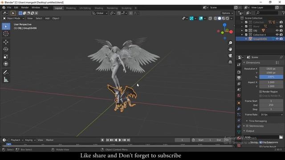Click the Resolution X field
285x160 pixels.
point(271,69)
